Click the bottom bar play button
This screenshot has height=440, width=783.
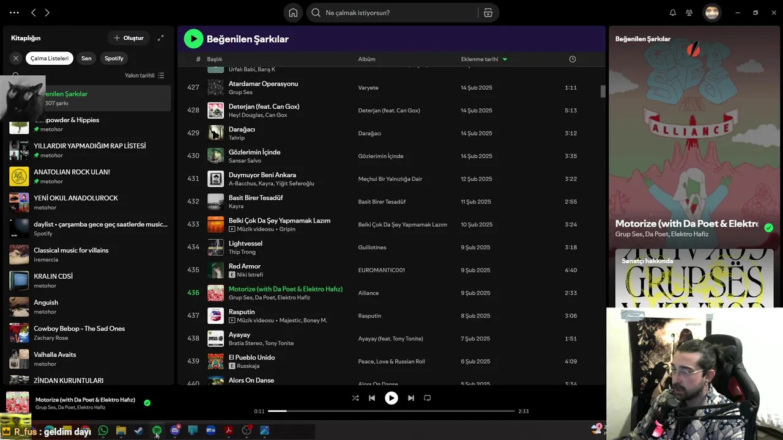coord(391,398)
